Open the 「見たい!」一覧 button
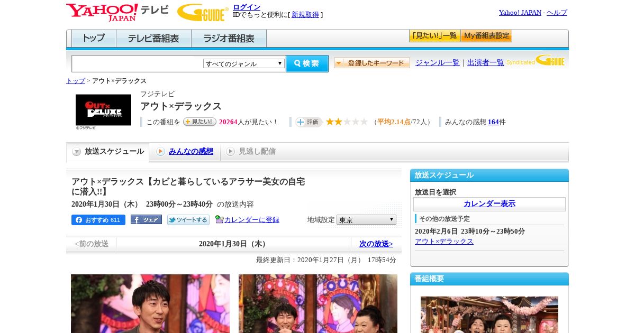The height and width of the screenshot is (333, 635). pos(434,36)
